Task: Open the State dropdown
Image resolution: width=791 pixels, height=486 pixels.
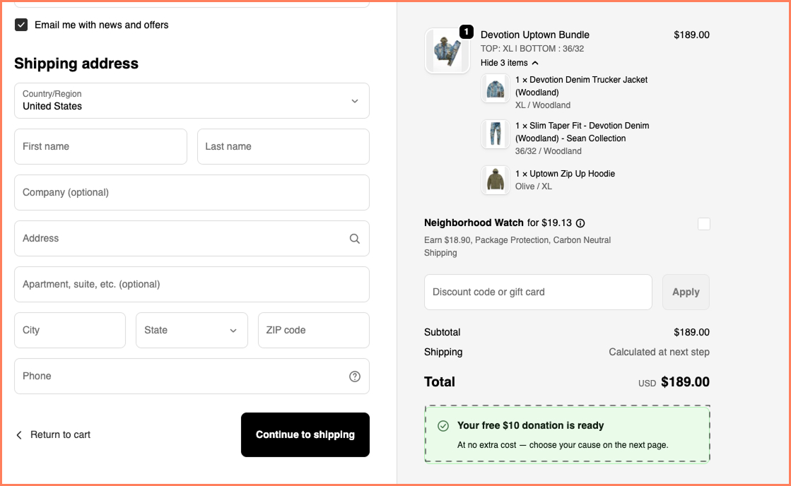Action: pos(192,330)
